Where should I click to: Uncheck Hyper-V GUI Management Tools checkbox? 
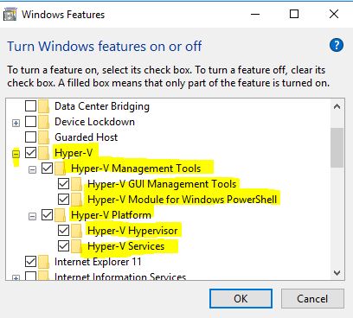tap(64, 184)
